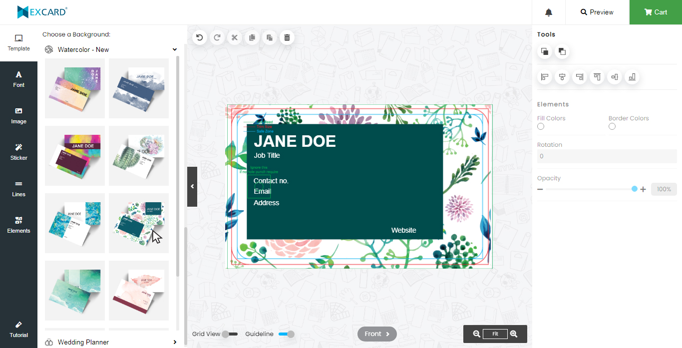Select the Website text on card

point(403,230)
